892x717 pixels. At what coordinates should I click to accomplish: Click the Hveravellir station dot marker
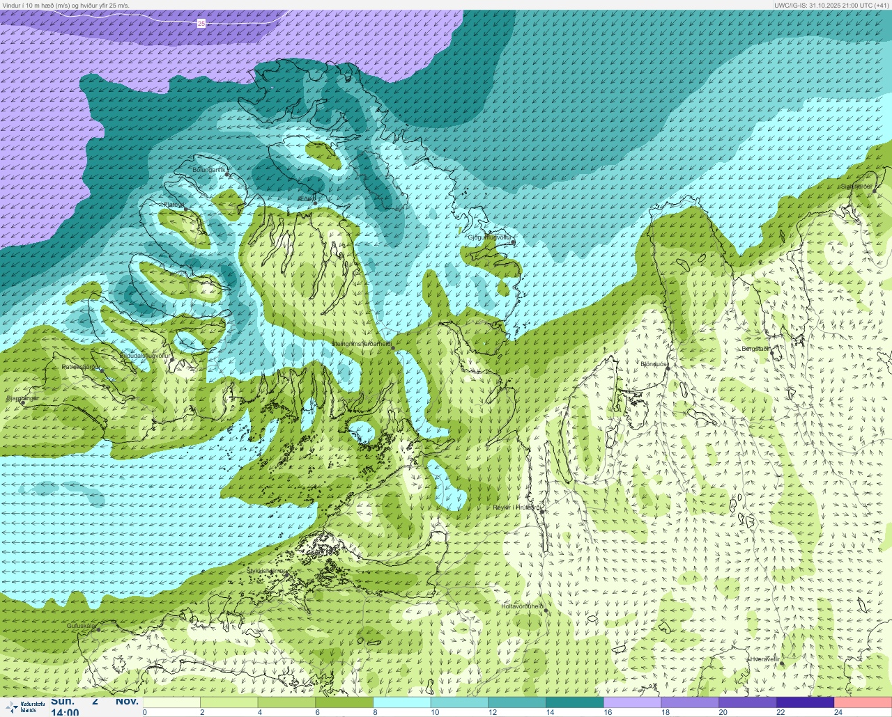coord(782,663)
